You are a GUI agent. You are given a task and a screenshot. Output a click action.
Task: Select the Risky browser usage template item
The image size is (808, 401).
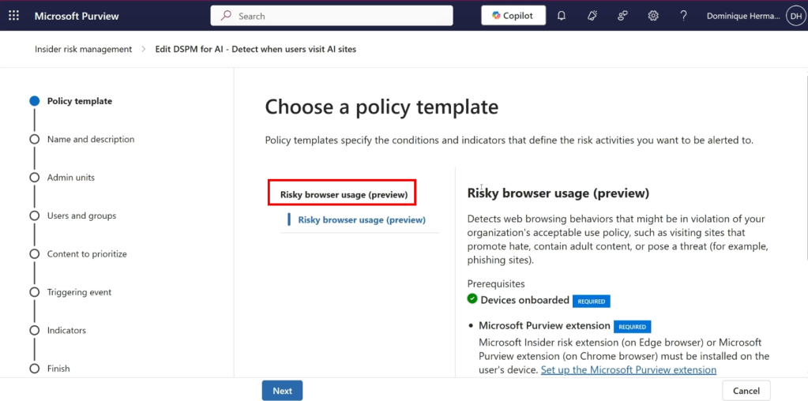point(362,220)
